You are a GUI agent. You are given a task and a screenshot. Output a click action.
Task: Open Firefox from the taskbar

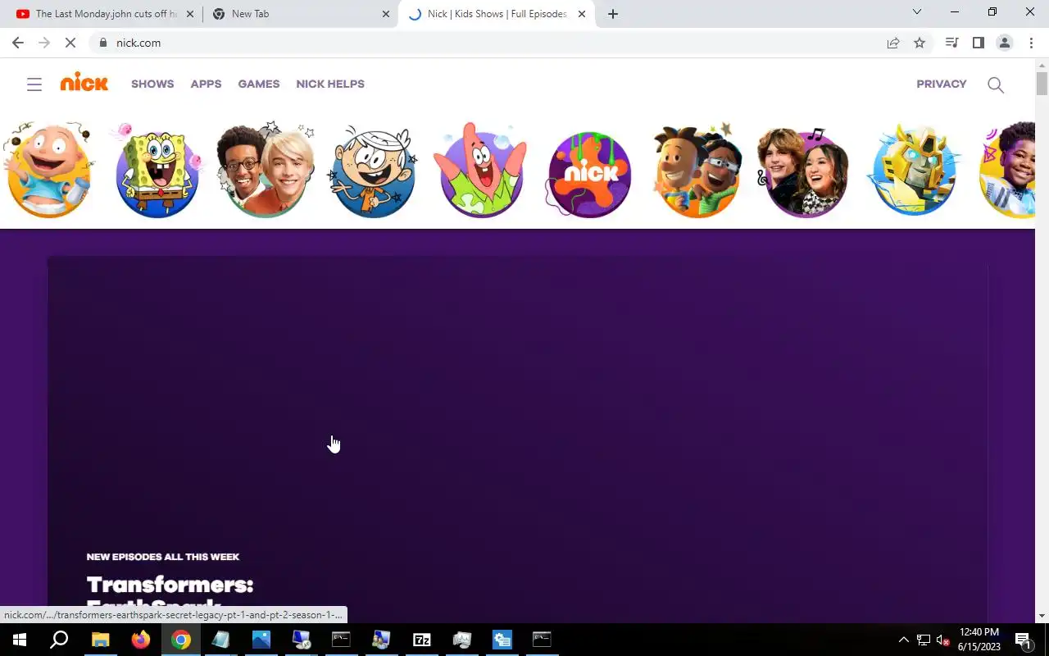140,640
